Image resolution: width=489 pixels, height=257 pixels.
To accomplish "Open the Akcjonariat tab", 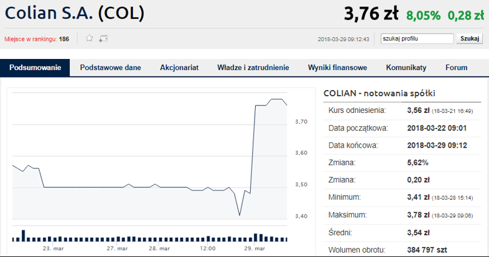I will coord(179,68).
